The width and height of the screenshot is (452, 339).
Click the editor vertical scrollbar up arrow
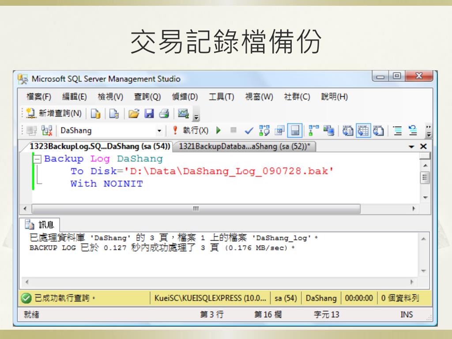(x=425, y=166)
